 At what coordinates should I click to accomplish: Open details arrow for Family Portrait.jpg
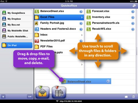(x=81, y=23)
